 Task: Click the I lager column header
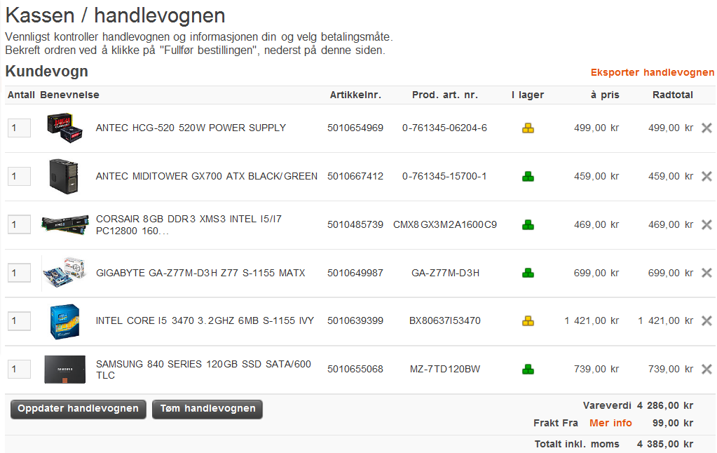point(528,95)
